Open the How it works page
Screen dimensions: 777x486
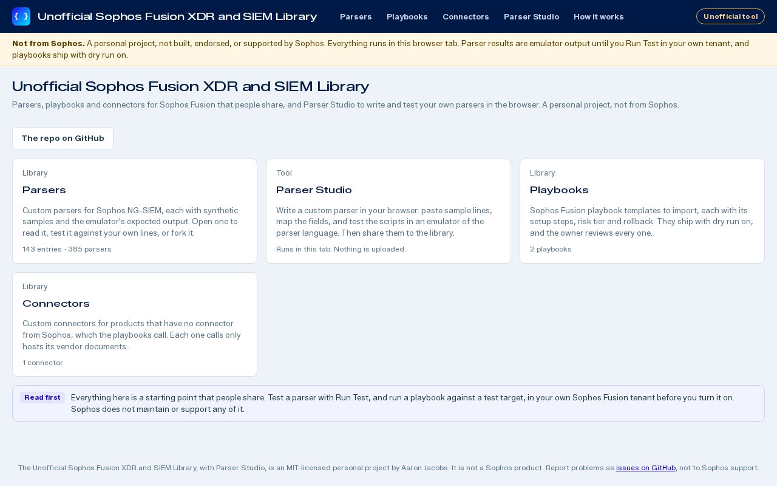click(x=599, y=16)
